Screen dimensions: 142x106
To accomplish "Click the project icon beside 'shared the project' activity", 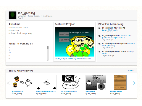I will [x=99, y=44].
